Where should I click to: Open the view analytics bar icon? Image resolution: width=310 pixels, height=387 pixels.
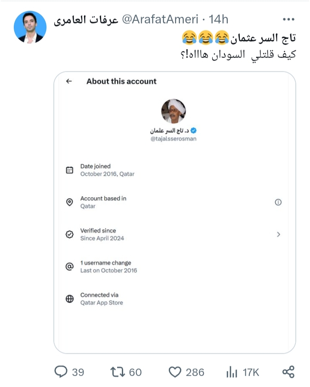tap(232, 372)
